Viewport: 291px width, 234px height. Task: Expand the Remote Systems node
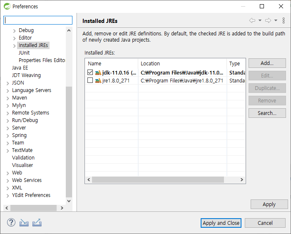pyautogui.click(x=8, y=113)
